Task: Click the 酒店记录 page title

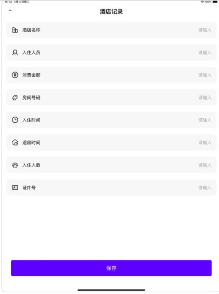Action: coord(111,12)
